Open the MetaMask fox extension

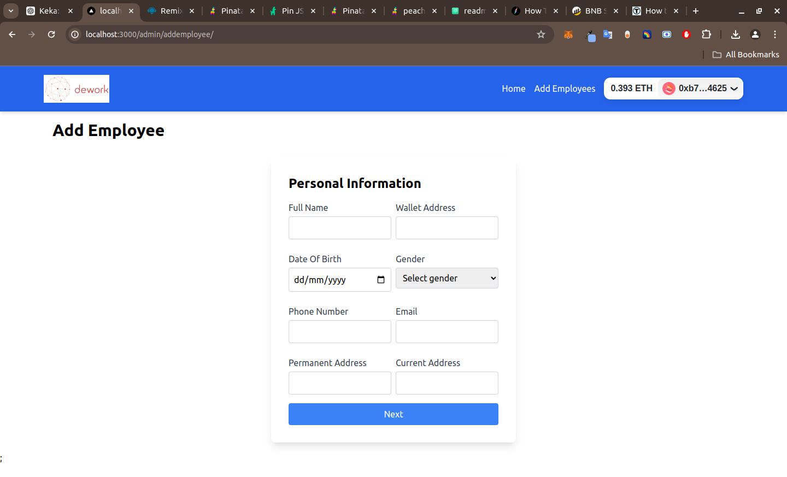coord(568,34)
